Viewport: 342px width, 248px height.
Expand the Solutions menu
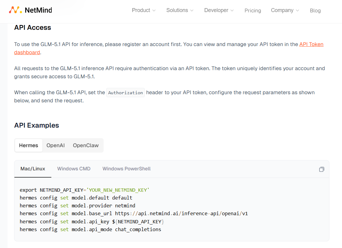pyautogui.click(x=180, y=10)
